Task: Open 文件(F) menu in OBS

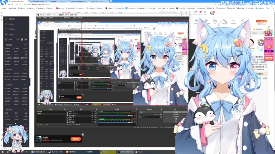Action: (40, 18)
